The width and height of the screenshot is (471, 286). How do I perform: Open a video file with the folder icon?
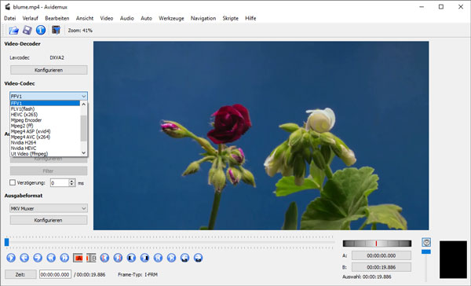[x=13, y=30]
